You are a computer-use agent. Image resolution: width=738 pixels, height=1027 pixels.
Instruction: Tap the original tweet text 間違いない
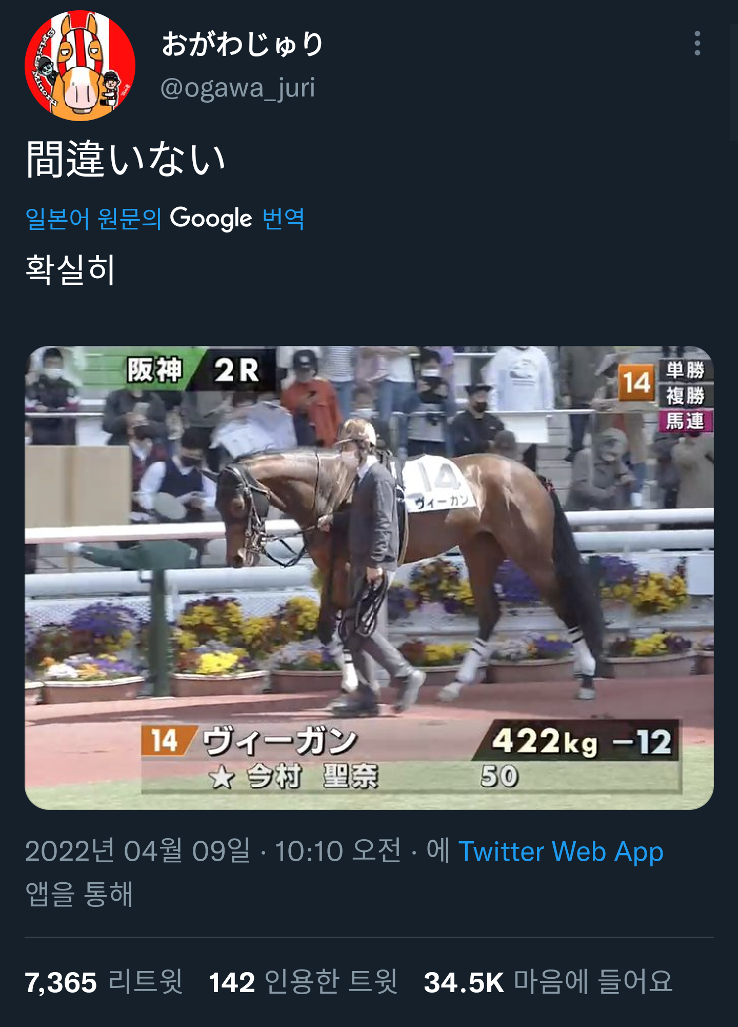pyautogui.click(x=126, y=159)
